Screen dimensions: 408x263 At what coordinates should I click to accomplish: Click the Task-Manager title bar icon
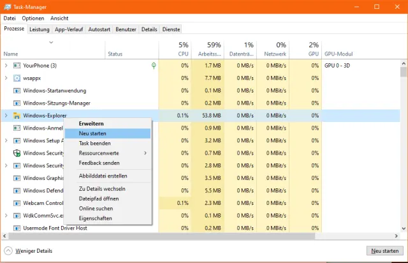6,6
